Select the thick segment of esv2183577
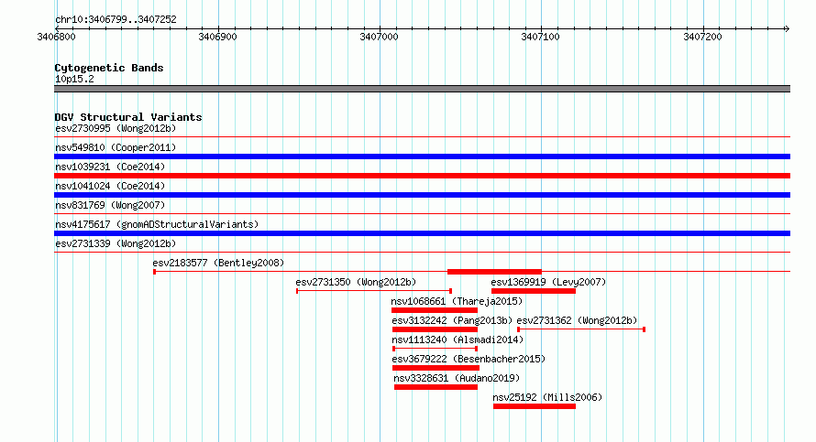This screenshot has height=442, width=816. coord(494,272)
